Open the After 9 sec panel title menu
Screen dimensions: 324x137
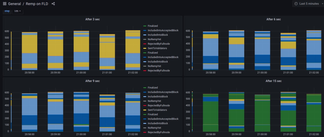[x=92, y=81]
